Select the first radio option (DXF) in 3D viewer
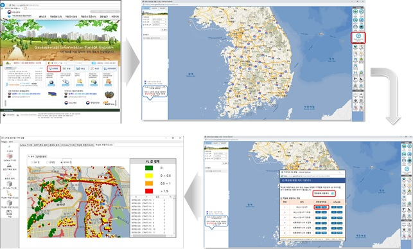Image resolution: width=413 pixels, height=249 pixels. click(31, 163)
